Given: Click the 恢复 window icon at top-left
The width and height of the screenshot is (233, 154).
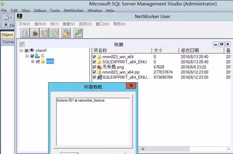Looking at the screenshot, I should click(22, 44).
